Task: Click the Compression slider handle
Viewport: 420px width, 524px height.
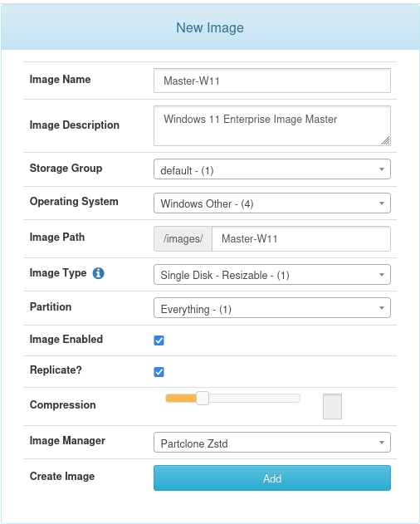Action: [x=203, y=399]
